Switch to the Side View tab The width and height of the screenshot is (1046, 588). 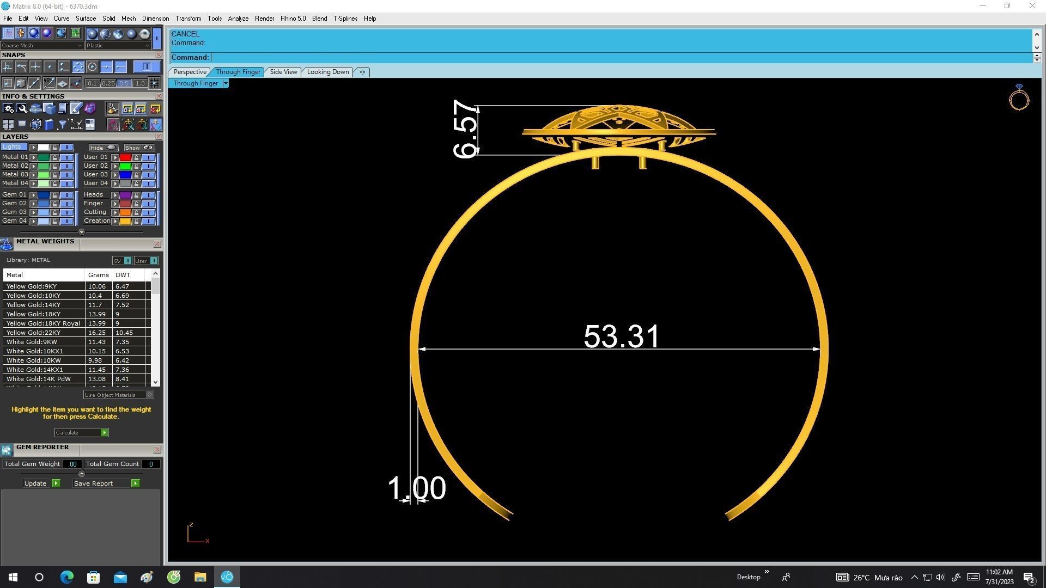pos(283,72)
